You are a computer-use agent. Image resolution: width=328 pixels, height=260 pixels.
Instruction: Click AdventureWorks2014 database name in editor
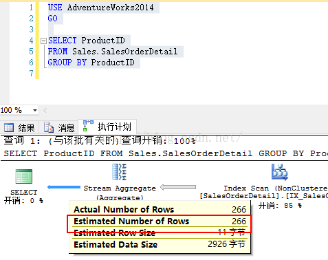tap(111, 8)
